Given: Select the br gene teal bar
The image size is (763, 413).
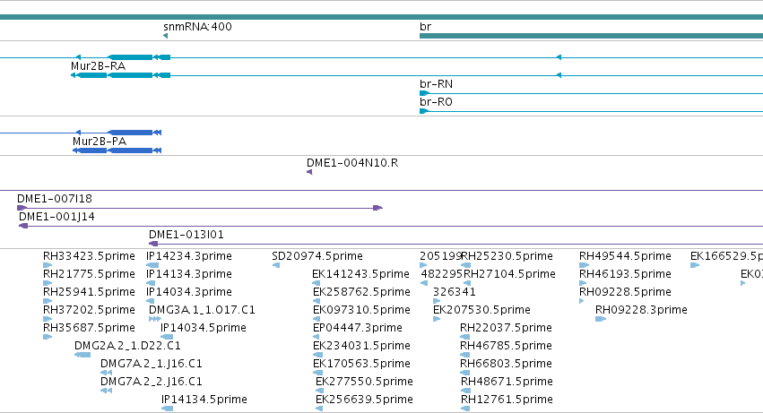Looking at the screenshot, I should (591, 36).
